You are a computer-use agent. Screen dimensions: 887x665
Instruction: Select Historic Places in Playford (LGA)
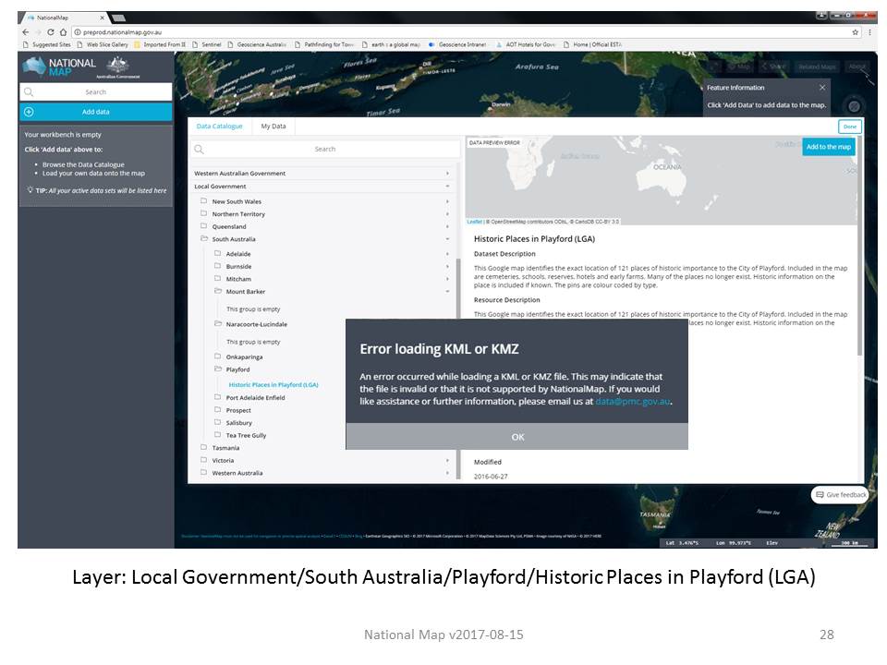[x=273, y=384]
